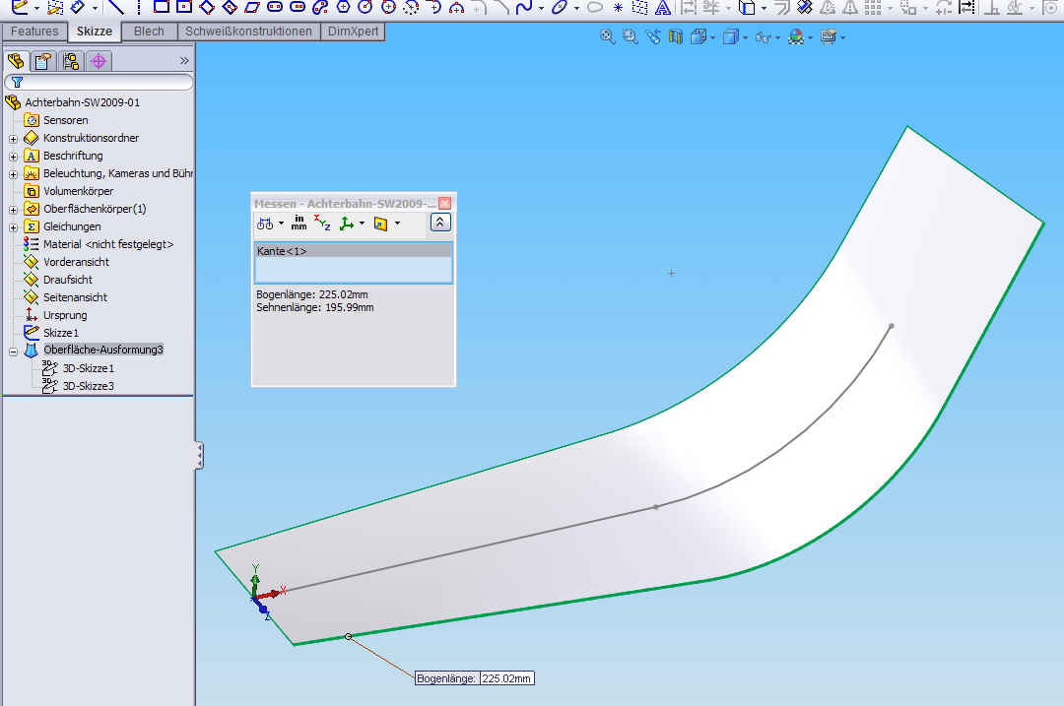Image resolution: width=1064 pixels, height=706 pixels.
Task: Expand the Konstruktionsordner tree node
Action: click(13, 139)
